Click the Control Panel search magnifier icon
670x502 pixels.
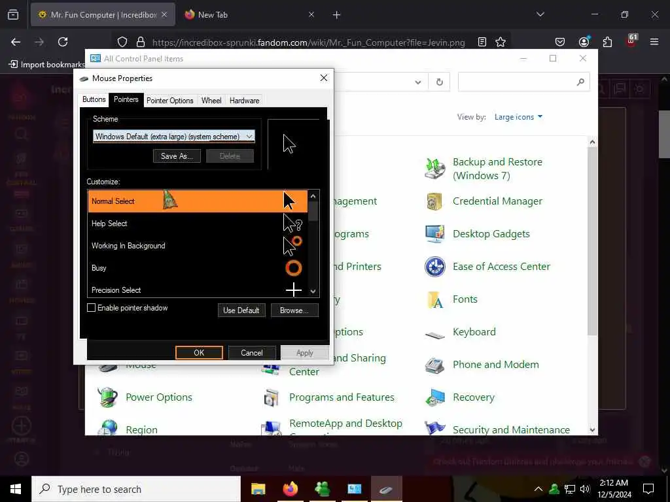580,82
